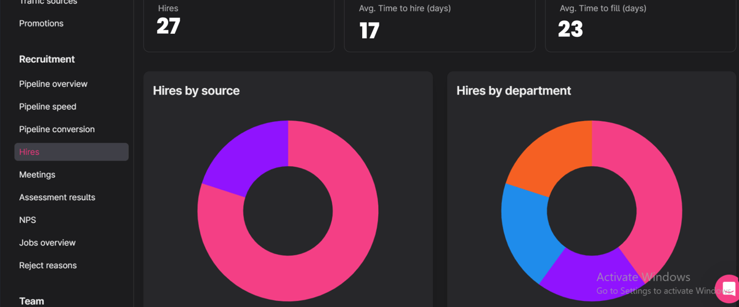Click the NPS sidebar link
The image size is (739, 307).
point(28,220)
